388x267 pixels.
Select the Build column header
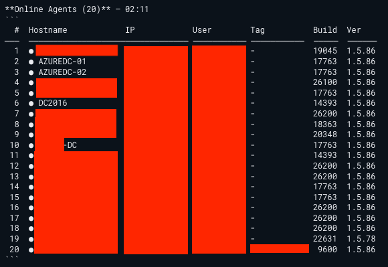[x=325, y=30]
